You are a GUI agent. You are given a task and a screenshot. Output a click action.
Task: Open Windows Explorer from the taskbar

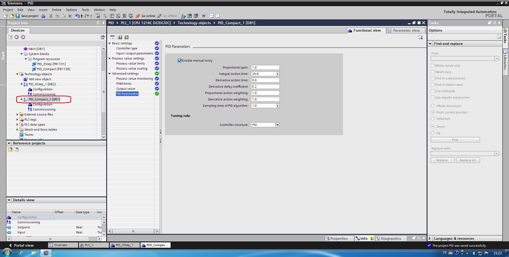34,253
